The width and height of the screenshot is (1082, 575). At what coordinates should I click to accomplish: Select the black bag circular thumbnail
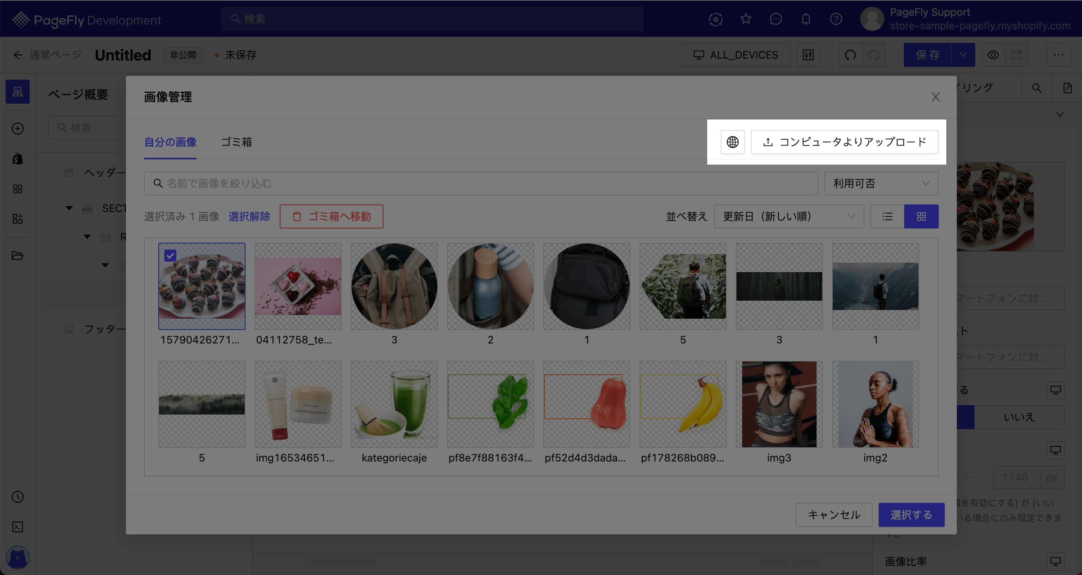coord(586,286)
